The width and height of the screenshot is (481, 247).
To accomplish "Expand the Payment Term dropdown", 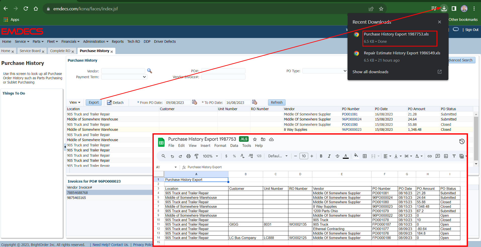I will pos(124,77).
